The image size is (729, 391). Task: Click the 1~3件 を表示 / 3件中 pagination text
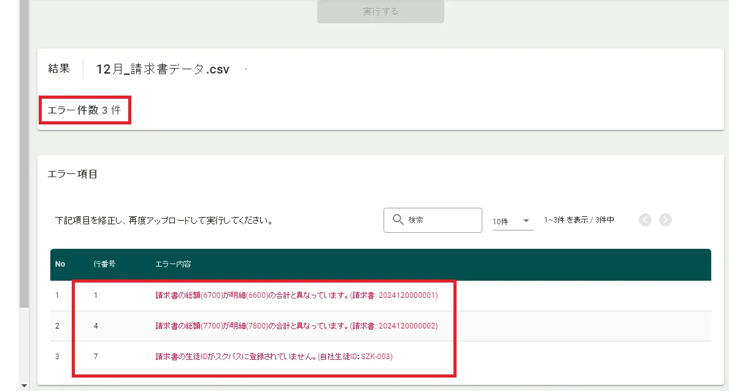pos(579,219)
